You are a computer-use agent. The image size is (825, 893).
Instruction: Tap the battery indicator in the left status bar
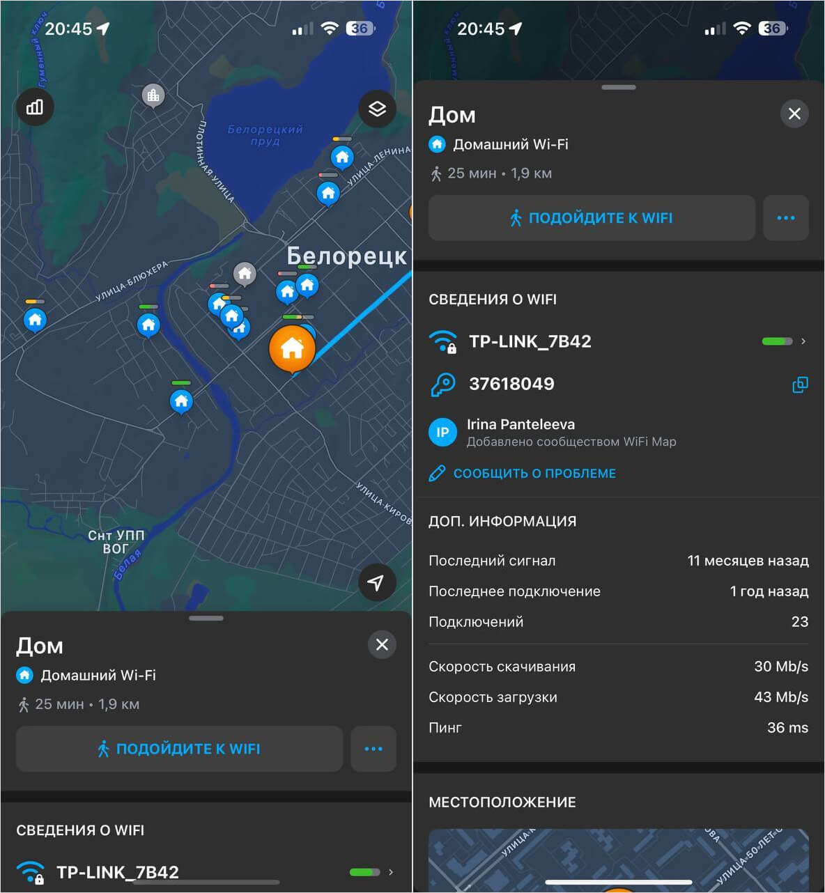[362, 29]
